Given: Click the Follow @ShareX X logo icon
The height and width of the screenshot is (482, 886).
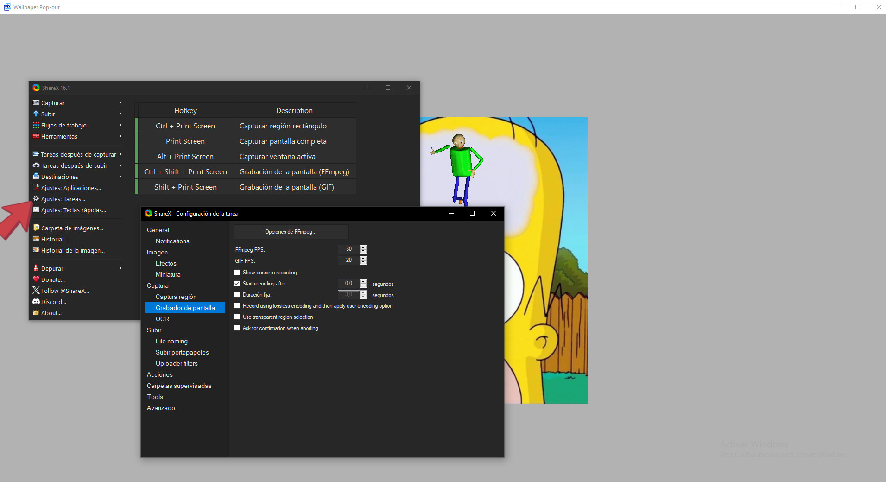Looking at the screenshot, I should coord(36,291).
